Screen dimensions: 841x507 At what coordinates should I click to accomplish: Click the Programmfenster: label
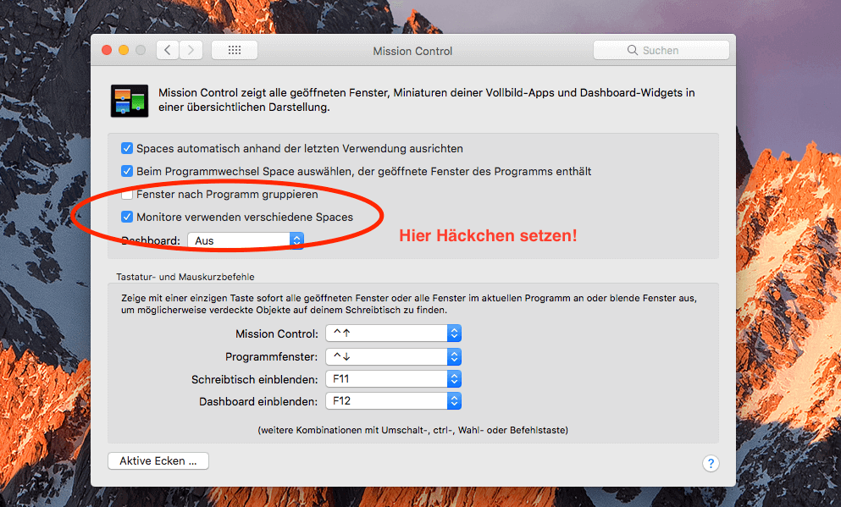click(271, 357)
